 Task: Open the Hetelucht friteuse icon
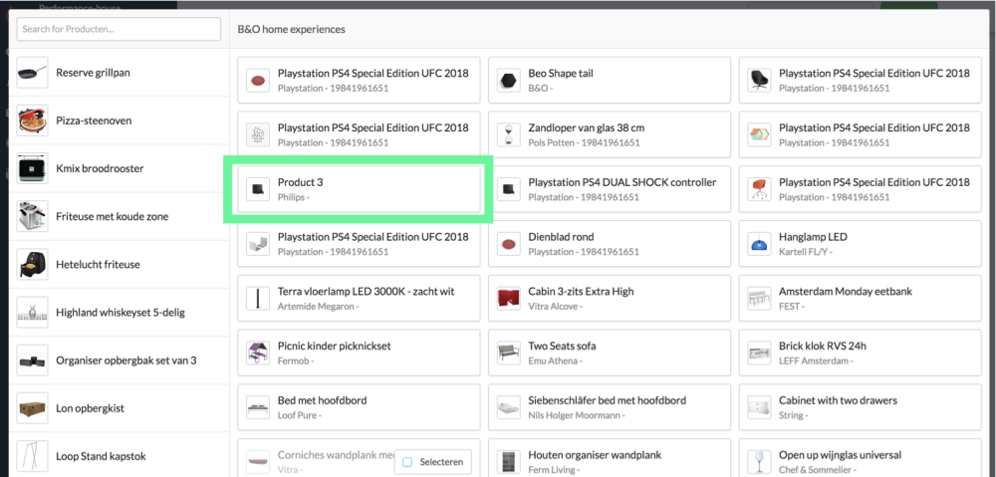pos(32,264)
